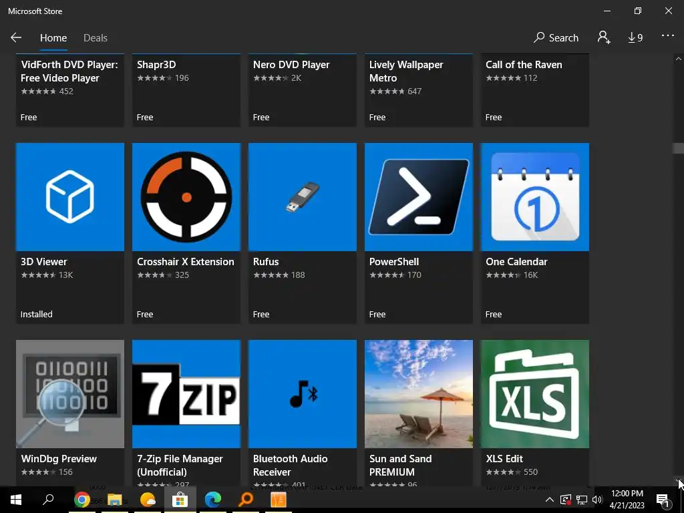
Task: Click the Free label under Crosshair X Extension
Action: click(145, 314)
